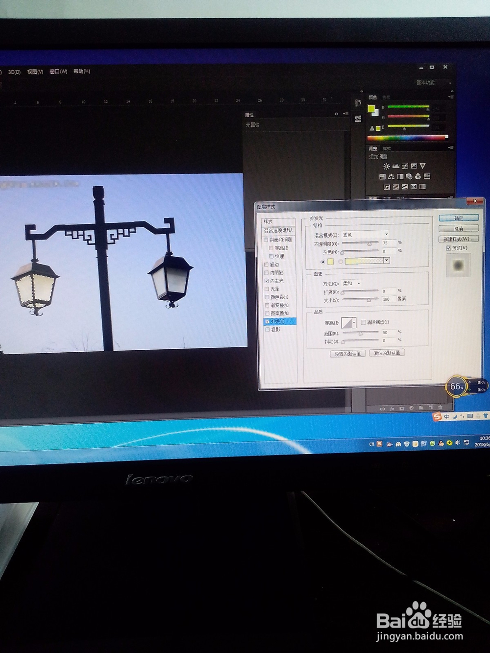The height and width of the screenshot is (653, 490).
Task: Enable the 内阴影 checkbox
Action: click(267, 273)
